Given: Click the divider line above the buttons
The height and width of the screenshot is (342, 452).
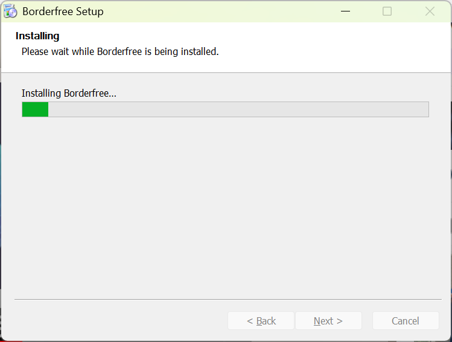Looking at the screenshot, I should tap(226, 299).
